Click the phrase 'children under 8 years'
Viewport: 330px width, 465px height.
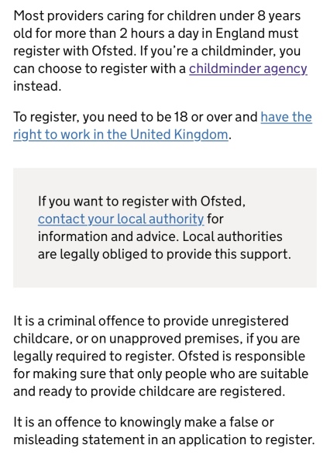point(234,15)
